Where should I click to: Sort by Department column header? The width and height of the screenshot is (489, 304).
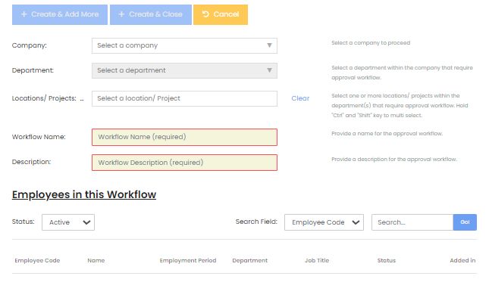coord(249,260)
